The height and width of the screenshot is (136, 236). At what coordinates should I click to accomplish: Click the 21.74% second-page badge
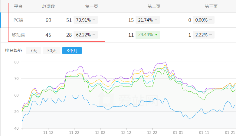pos(147,20)
